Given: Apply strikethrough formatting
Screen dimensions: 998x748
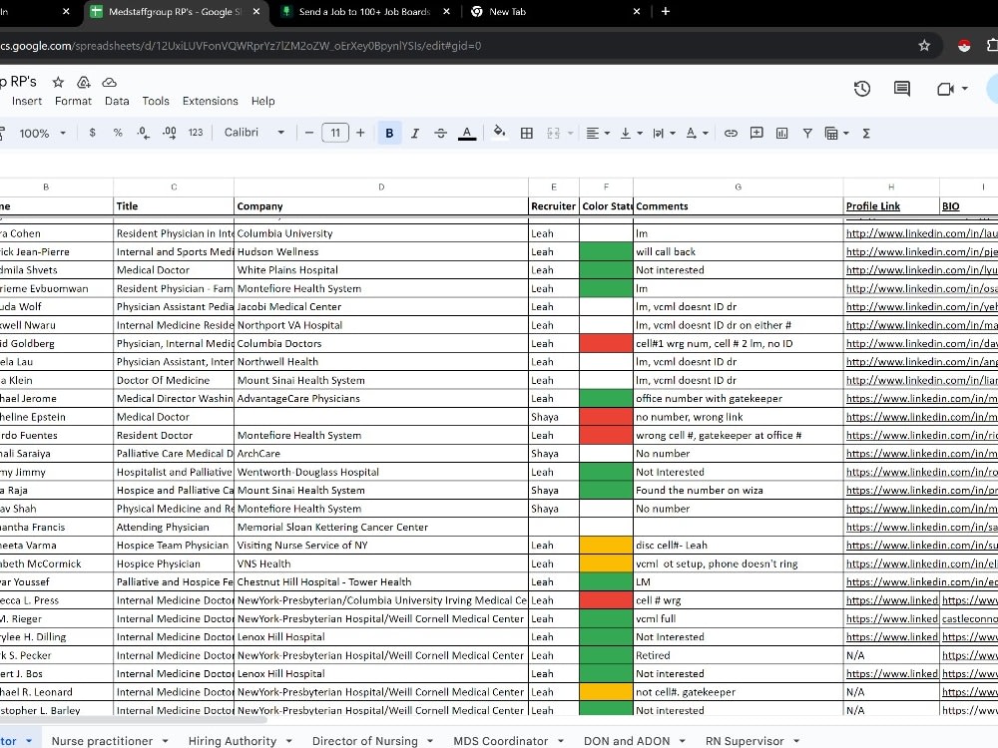Looking at the screenshot, I should 440,133.
